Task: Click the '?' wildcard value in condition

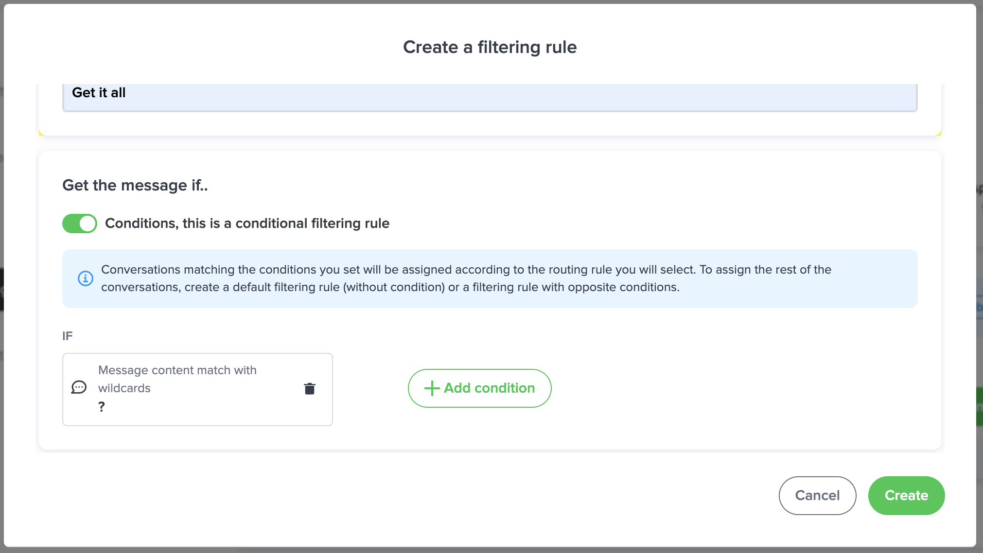Action: click(102, 407)
